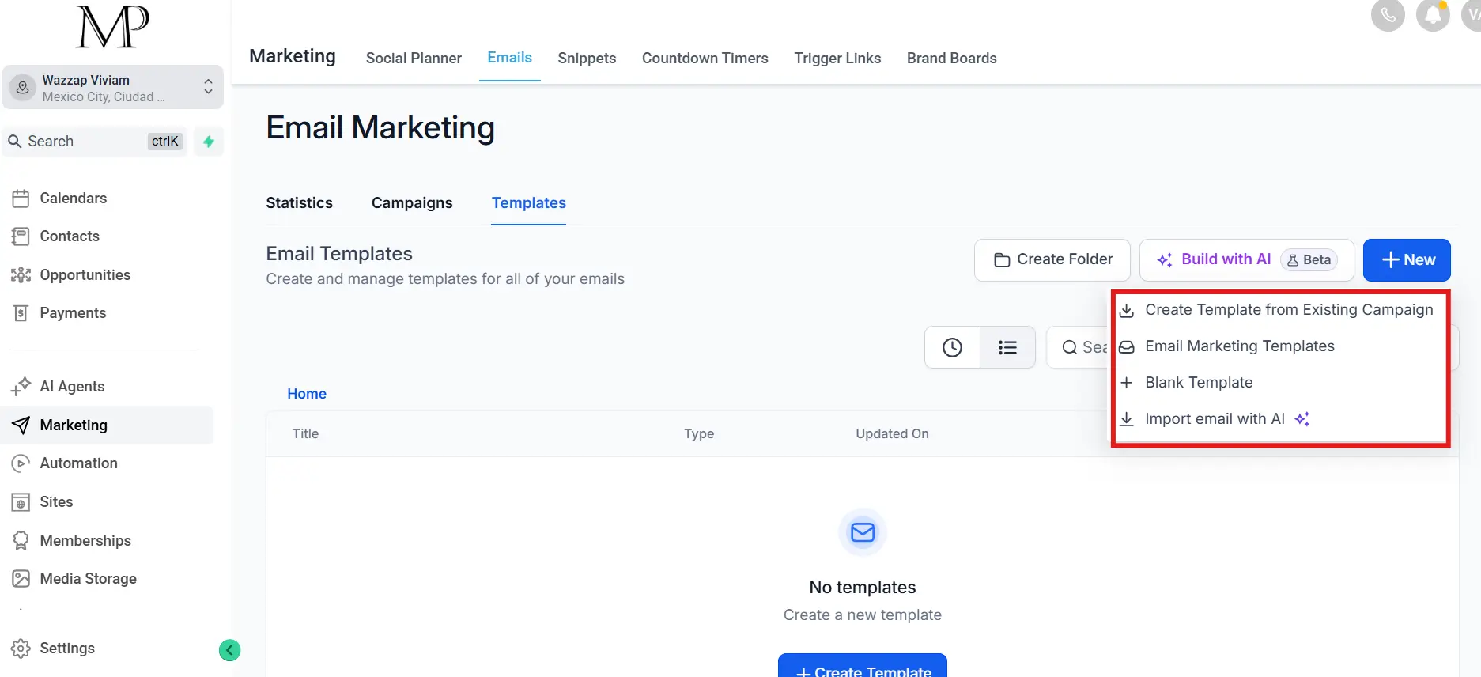The image size is (1481, 677).
Task: Go to Trigger Links tab
Action: click(x=837, y=58)
